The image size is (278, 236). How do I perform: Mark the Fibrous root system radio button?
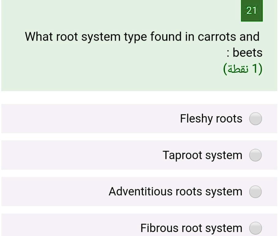(255, 228)
